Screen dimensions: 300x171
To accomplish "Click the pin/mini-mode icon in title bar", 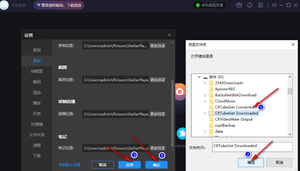I will pyautogui.click(x=274, y=5).
